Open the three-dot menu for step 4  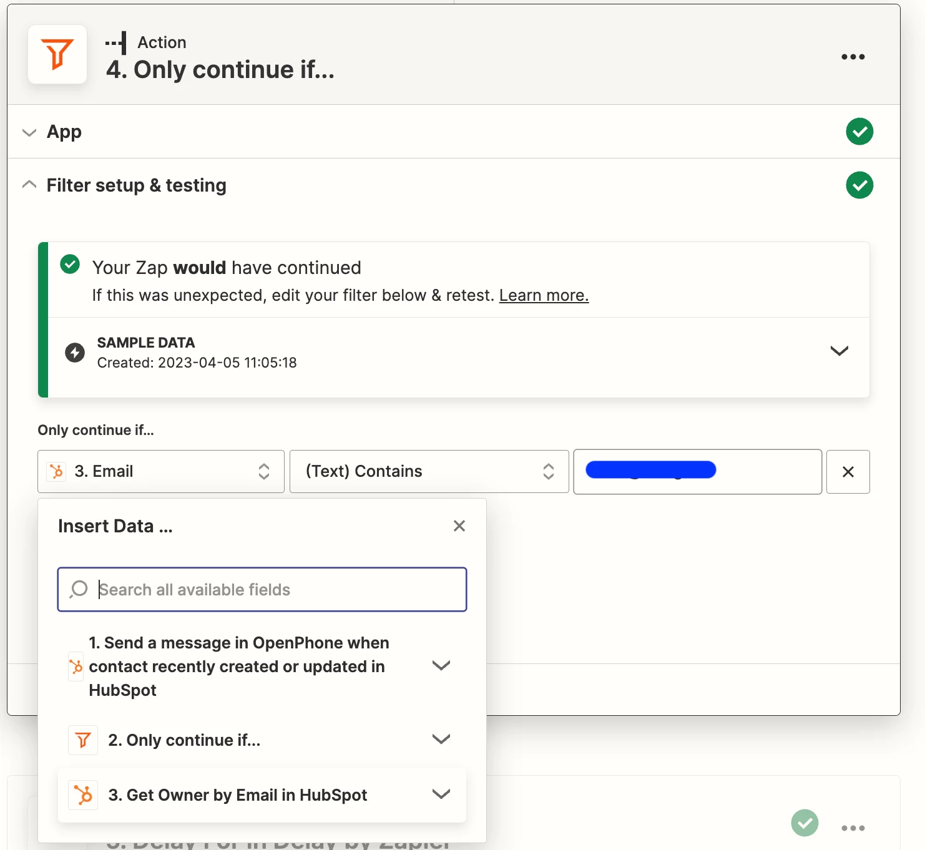pyautogui.click(x=853, y=57)
